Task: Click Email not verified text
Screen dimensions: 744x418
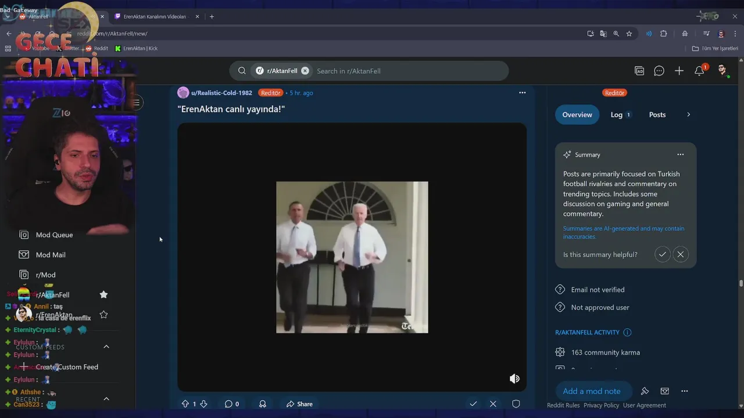Action: (598, 290)
